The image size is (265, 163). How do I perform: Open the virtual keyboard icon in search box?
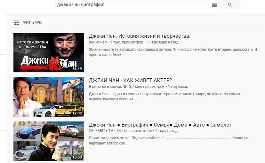(x=214, y=5)
